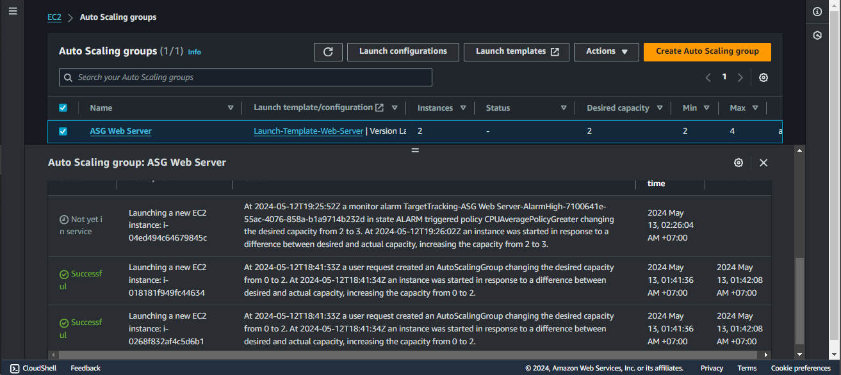841x375 pixels.
Task: Open the Privacy footer link
Action: (712, 368)
